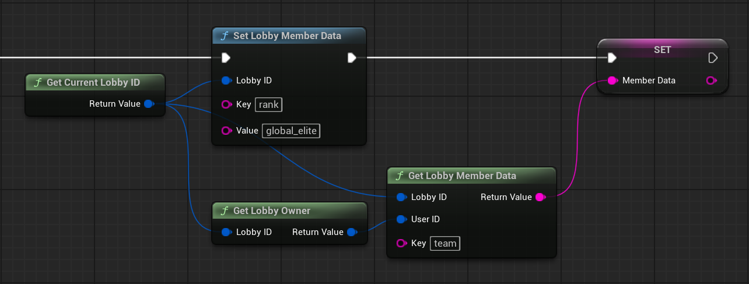Edit the Key field containing rank

269,105
